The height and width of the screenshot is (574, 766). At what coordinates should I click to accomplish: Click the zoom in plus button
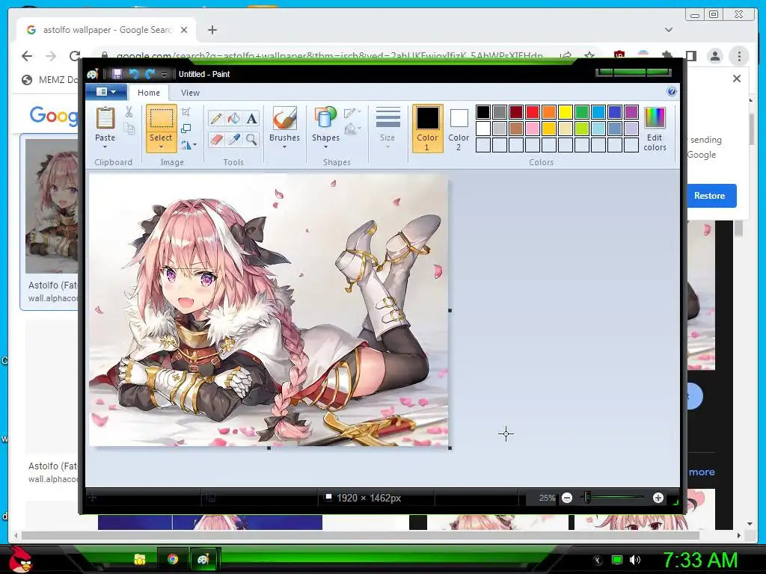[658, 498]
